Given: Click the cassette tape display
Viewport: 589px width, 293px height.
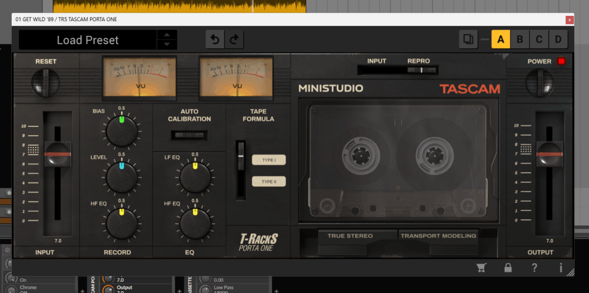Looking at the screenshot, I should pyautogui.click(x=399, y=160).
